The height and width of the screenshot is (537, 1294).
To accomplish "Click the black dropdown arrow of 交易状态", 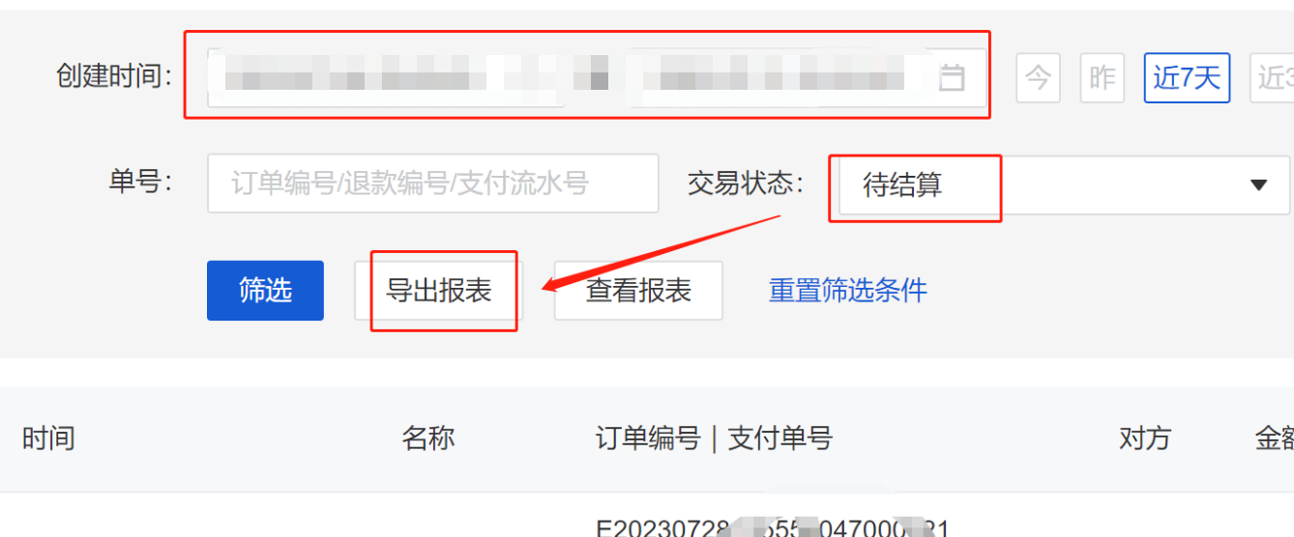I will pyautogui.click(x=1258, y=184).
